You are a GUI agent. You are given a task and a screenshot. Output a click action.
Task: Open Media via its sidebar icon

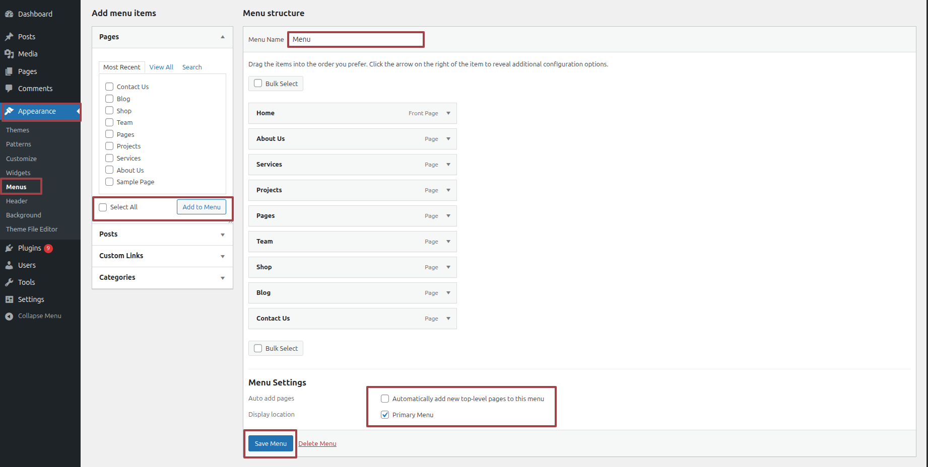(9, 54)
